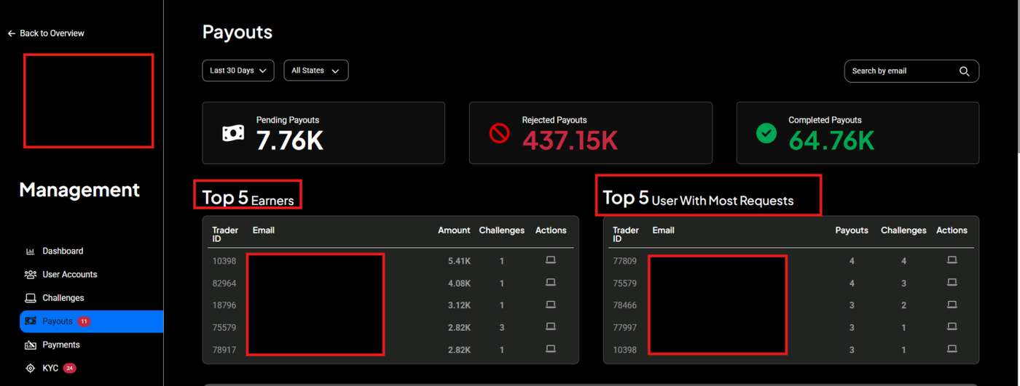The height and width of the screenshot is (386, 1020).
Task: Open the All States filter dropdown
Action: click(x=315, y=71)
